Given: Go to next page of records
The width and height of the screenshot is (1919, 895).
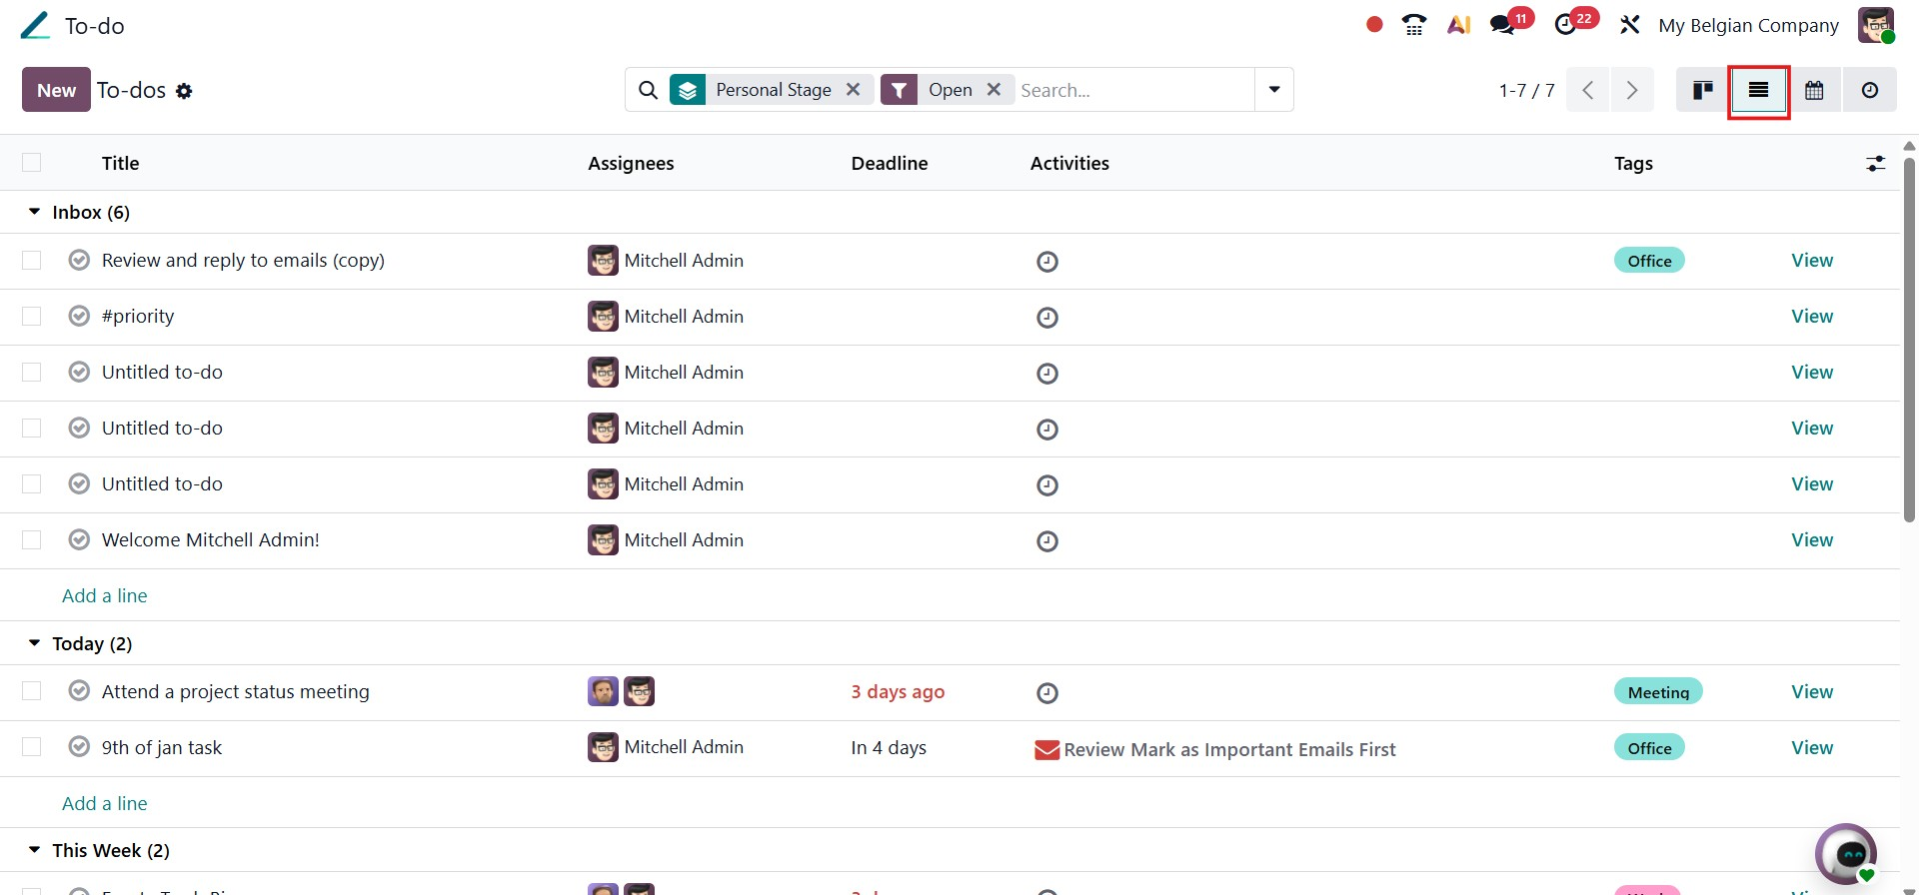Looking at the screenshot, I should pos(1632,90).
